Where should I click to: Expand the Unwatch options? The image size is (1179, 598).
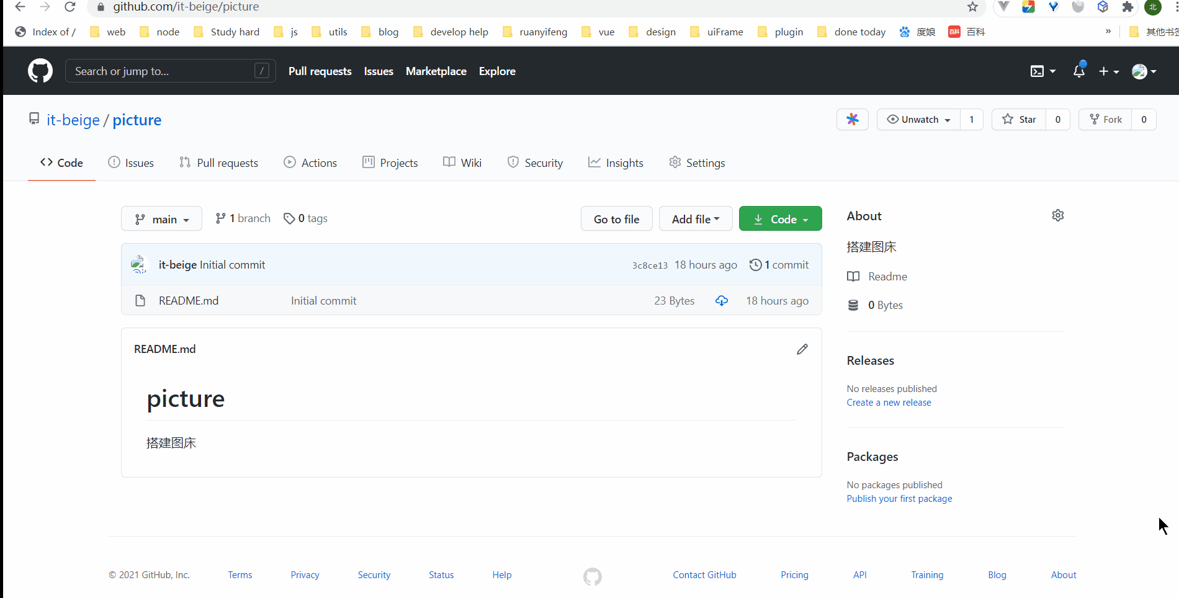point(918,119)
